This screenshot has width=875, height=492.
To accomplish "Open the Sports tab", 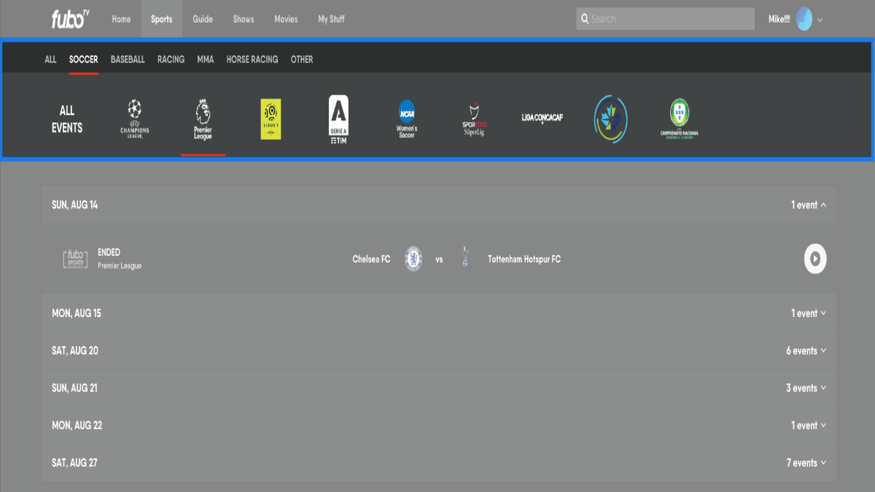I will point(161,19).
